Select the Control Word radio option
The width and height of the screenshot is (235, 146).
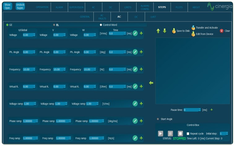101,25
